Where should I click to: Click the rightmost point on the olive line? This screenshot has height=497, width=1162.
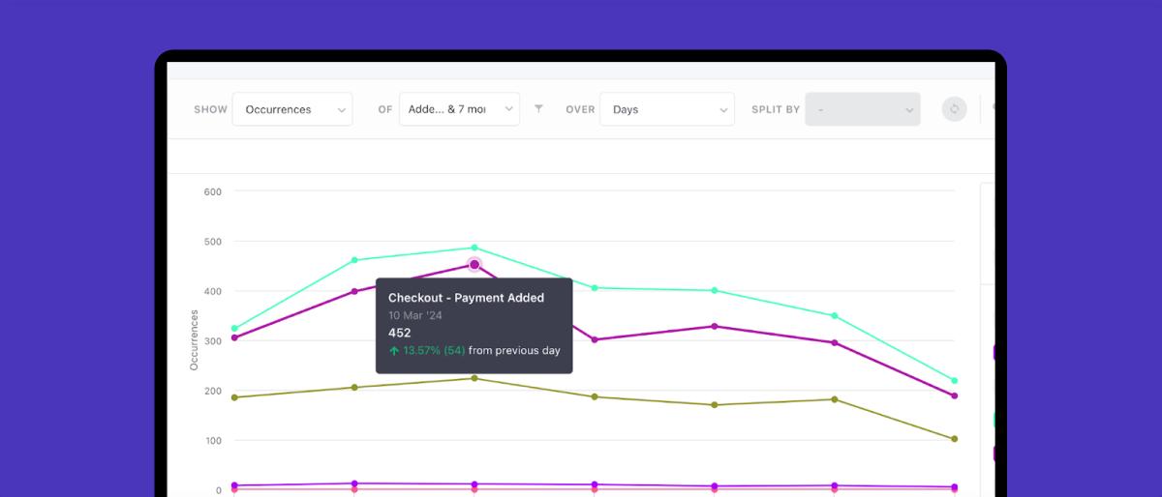(x=954, y=439)
